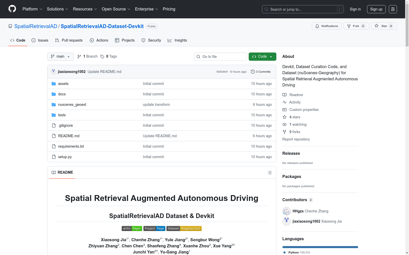Focus the Go to file input
The height and width of the screenshot is (255, 409).
(x=220, y=57)
